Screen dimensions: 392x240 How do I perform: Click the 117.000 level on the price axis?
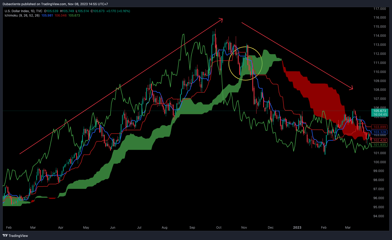[x=380, y=9]
